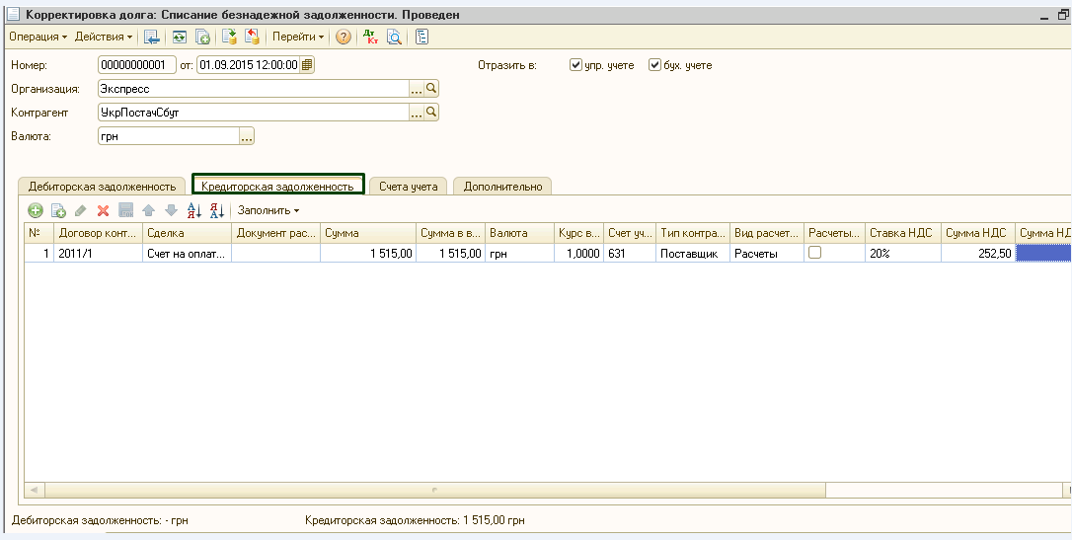Screen dimensions: 1072x540
Task: Click the Номер input field
Action: 137,65
